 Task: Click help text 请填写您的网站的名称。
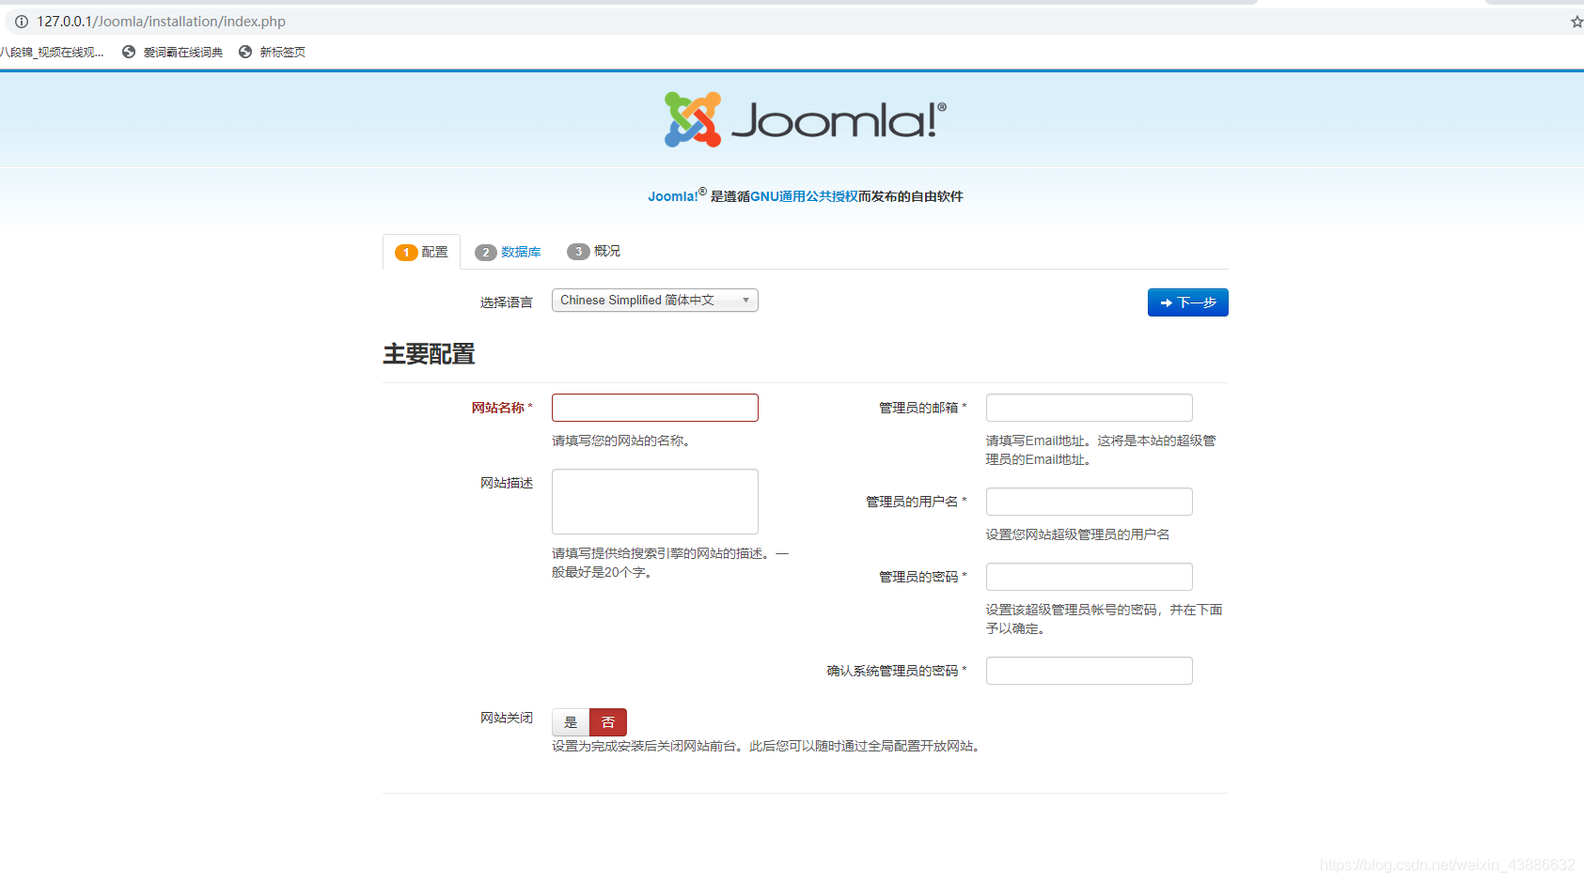[623, 441]
